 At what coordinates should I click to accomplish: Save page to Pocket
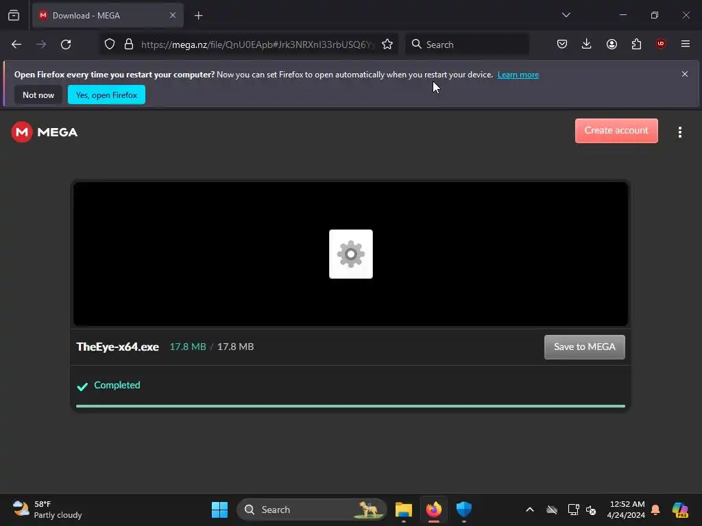point(562,44)
